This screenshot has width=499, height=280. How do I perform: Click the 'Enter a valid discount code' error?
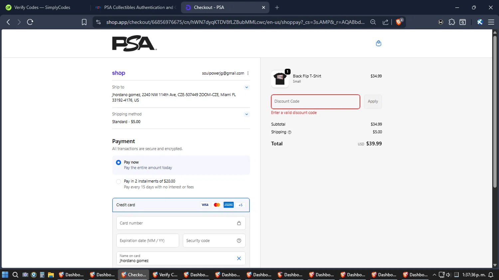click(x=294, y=113)
